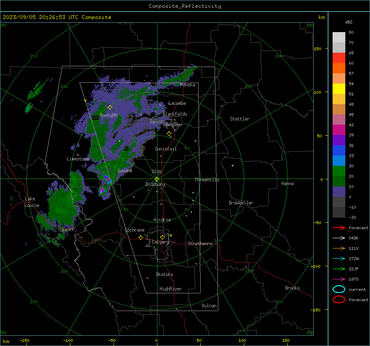Select the orange 57-60 dBZ color swatch
The width and height of the screenshot is (370, 346).
point(339,68)
